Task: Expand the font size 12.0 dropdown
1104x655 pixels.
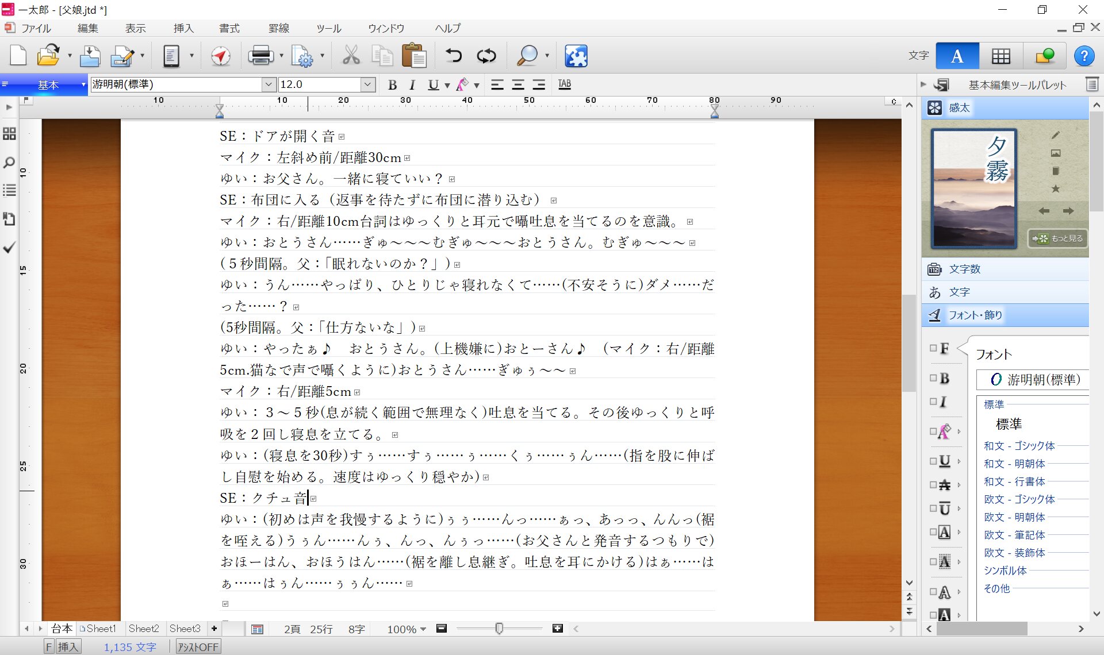Action: pyautogui.click(x=367, y=84)
